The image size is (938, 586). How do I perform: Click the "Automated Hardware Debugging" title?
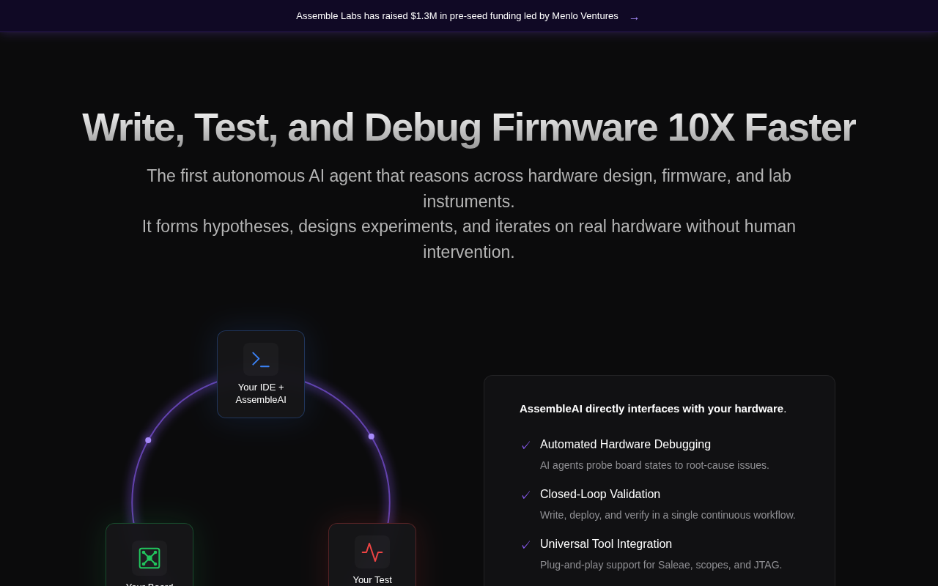pyautogui.click(x=625, y=445)
